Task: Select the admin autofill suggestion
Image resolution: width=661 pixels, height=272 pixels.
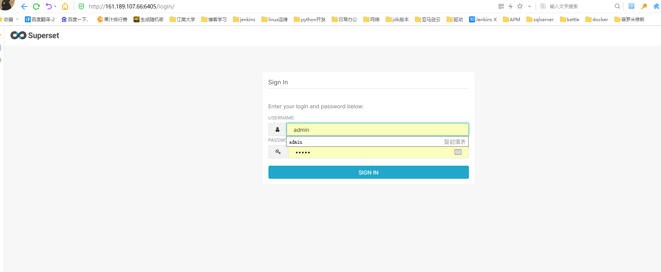Action: (x=377, y=142)
